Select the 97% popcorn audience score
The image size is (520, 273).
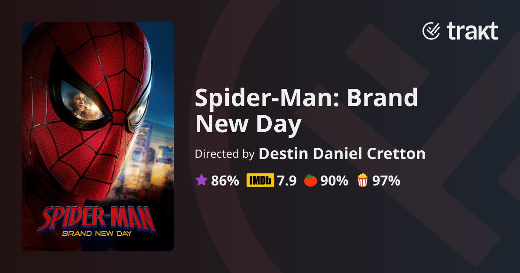pyautogui.click(x=386, y=181)
